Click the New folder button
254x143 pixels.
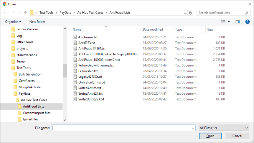coord(37,22)
